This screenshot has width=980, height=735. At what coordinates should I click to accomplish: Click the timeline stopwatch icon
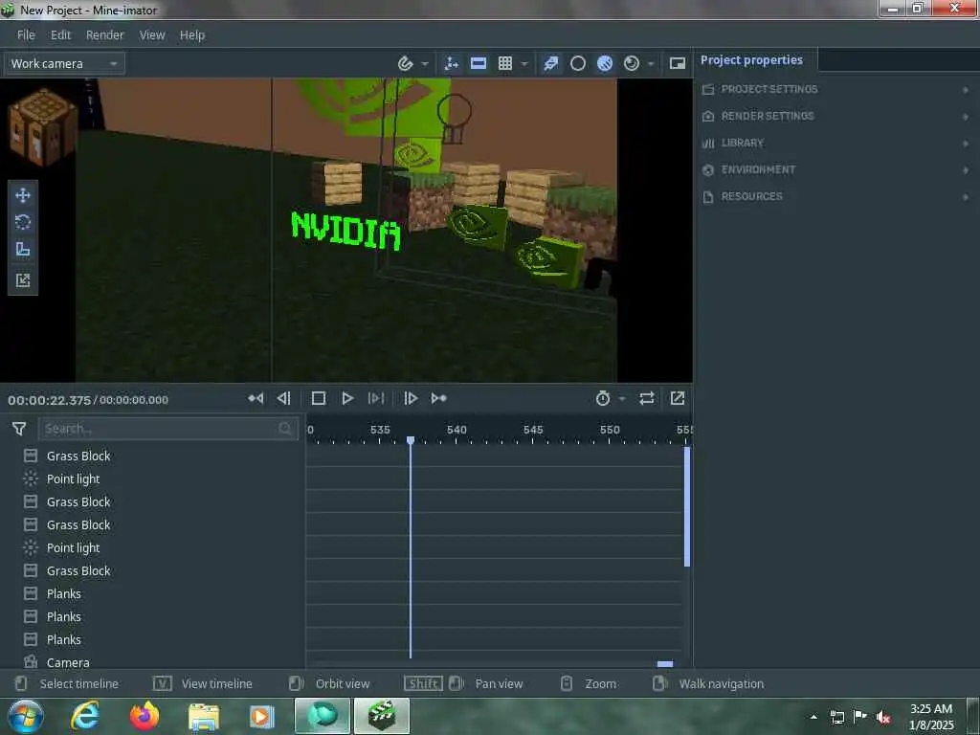point(603,398)
